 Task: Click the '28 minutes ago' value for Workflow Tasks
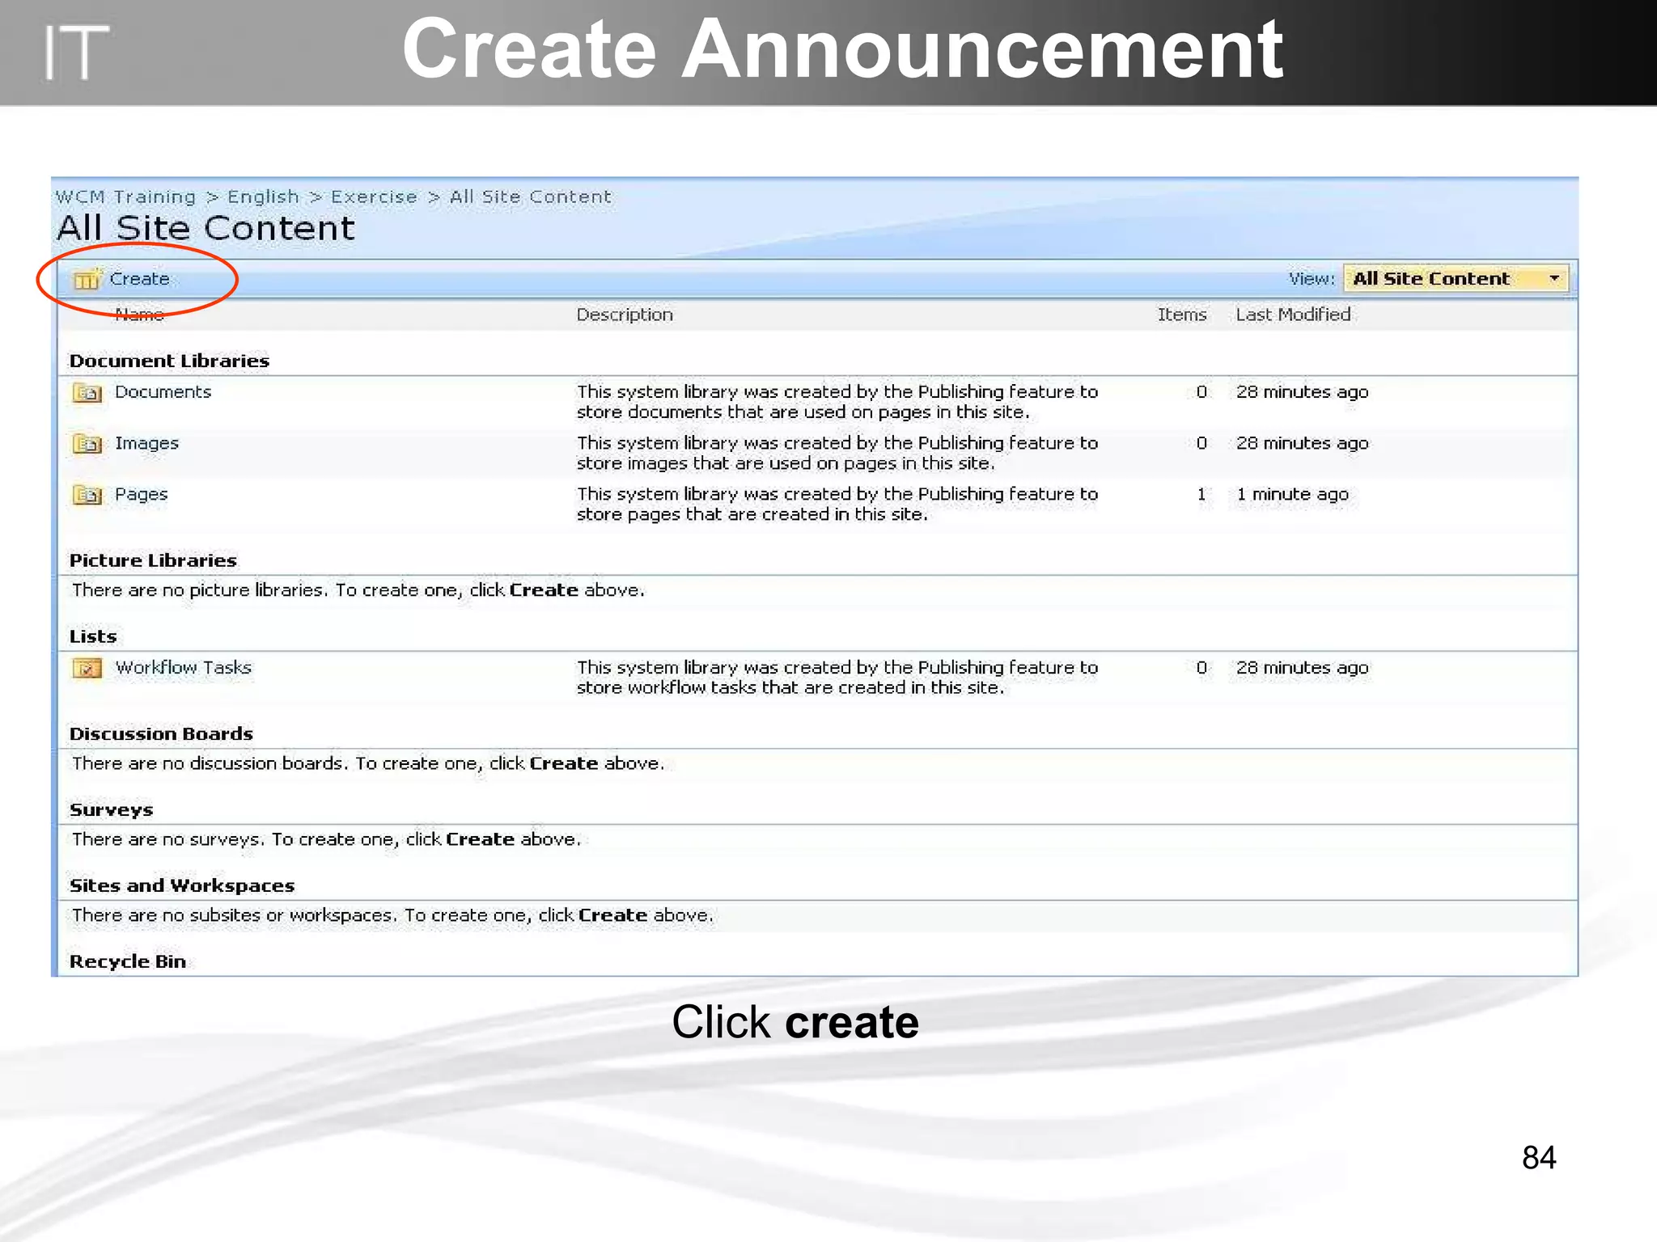pos(1302,668)
